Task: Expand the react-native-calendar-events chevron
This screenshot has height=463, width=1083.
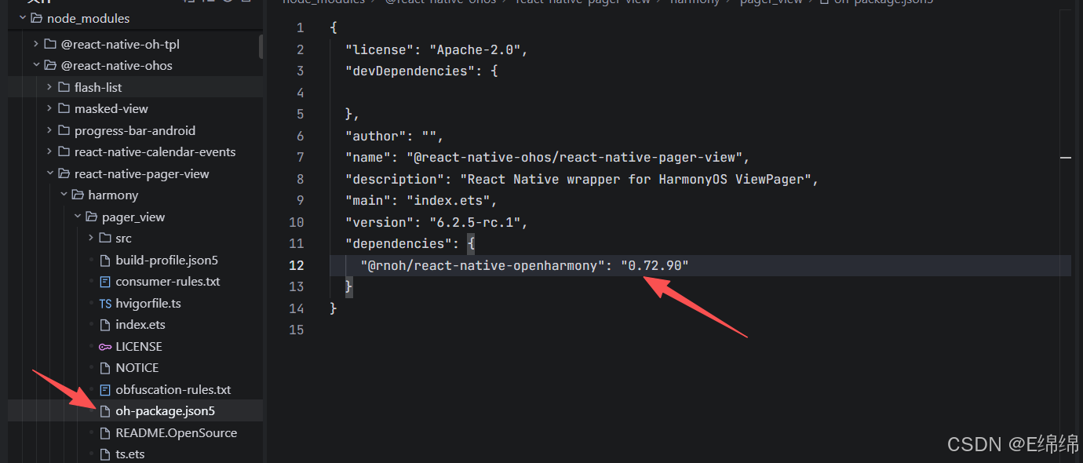Action: (x=49, y=151)
